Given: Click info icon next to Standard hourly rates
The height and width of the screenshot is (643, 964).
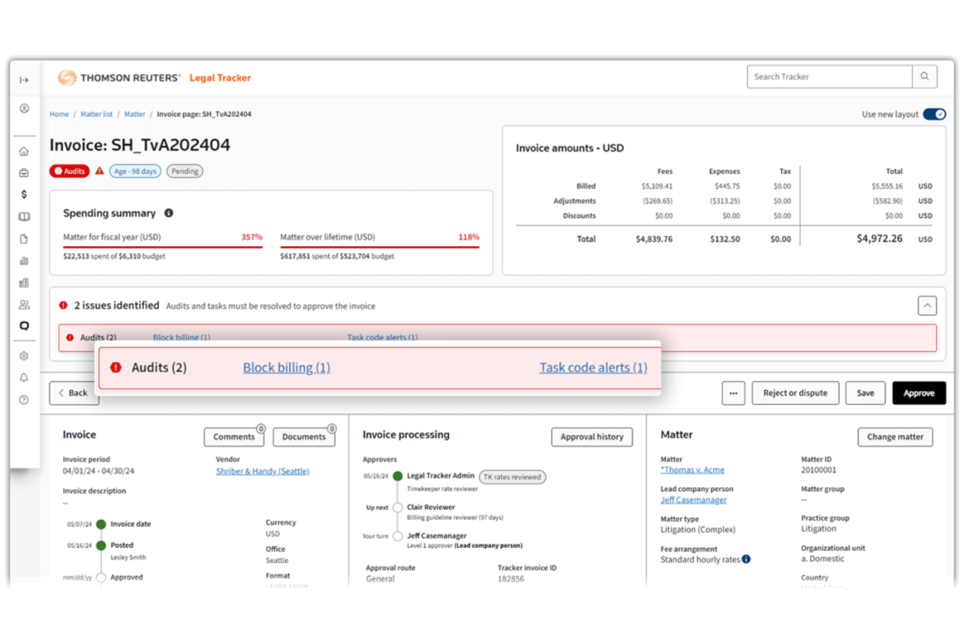Looking at the screenshot, I should [x=746, y=559].
